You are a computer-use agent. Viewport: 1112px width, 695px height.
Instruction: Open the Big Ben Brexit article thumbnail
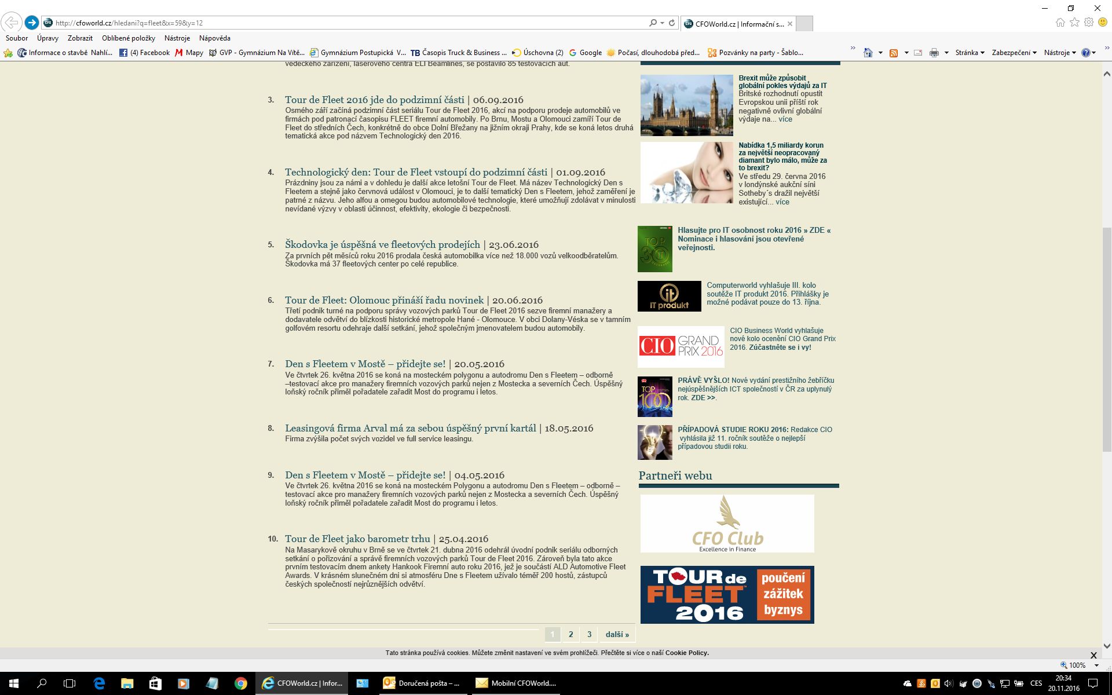pos(686,105)
